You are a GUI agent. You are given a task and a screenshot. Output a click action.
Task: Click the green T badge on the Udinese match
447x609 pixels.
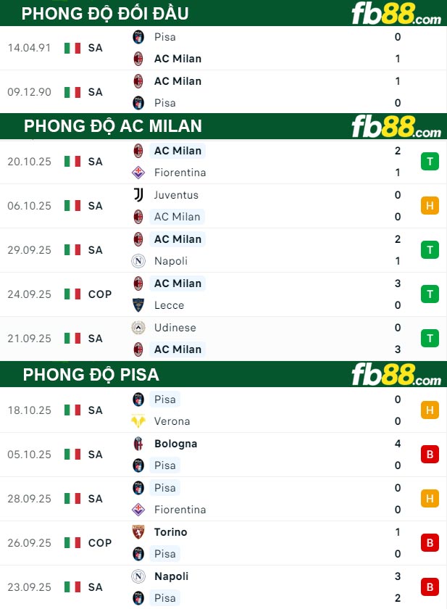[430, 339]
